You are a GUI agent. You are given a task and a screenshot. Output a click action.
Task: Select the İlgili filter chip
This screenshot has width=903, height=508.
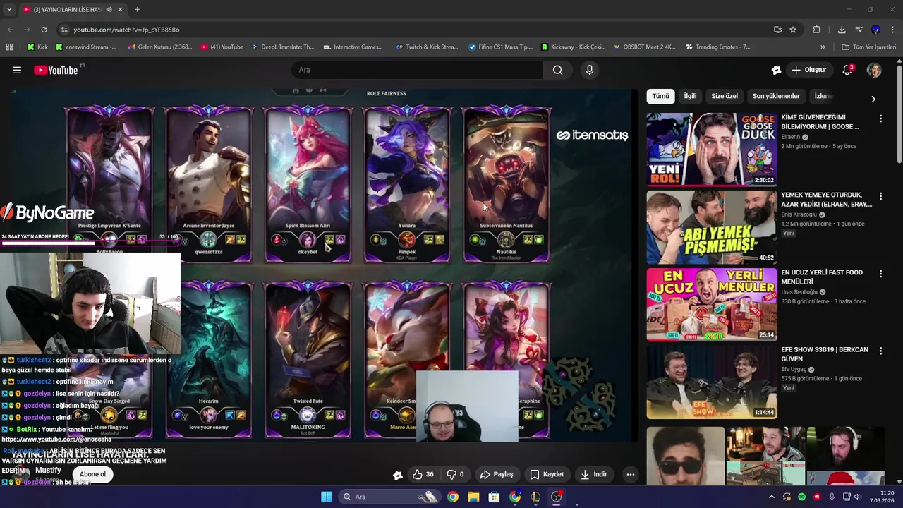(690, 96)
